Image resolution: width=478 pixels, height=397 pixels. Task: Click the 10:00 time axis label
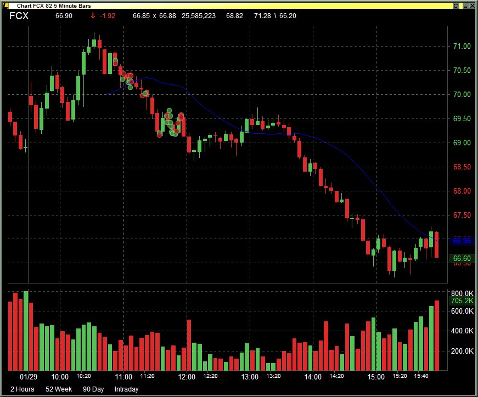point(60,377)
